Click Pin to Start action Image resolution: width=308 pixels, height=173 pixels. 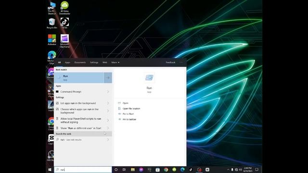(x=128, y=114)
